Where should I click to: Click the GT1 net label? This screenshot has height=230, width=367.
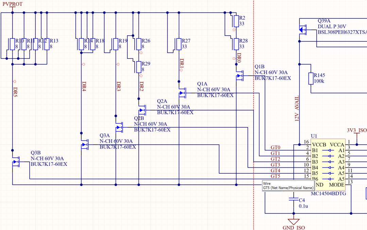click(x=276, y=153)
